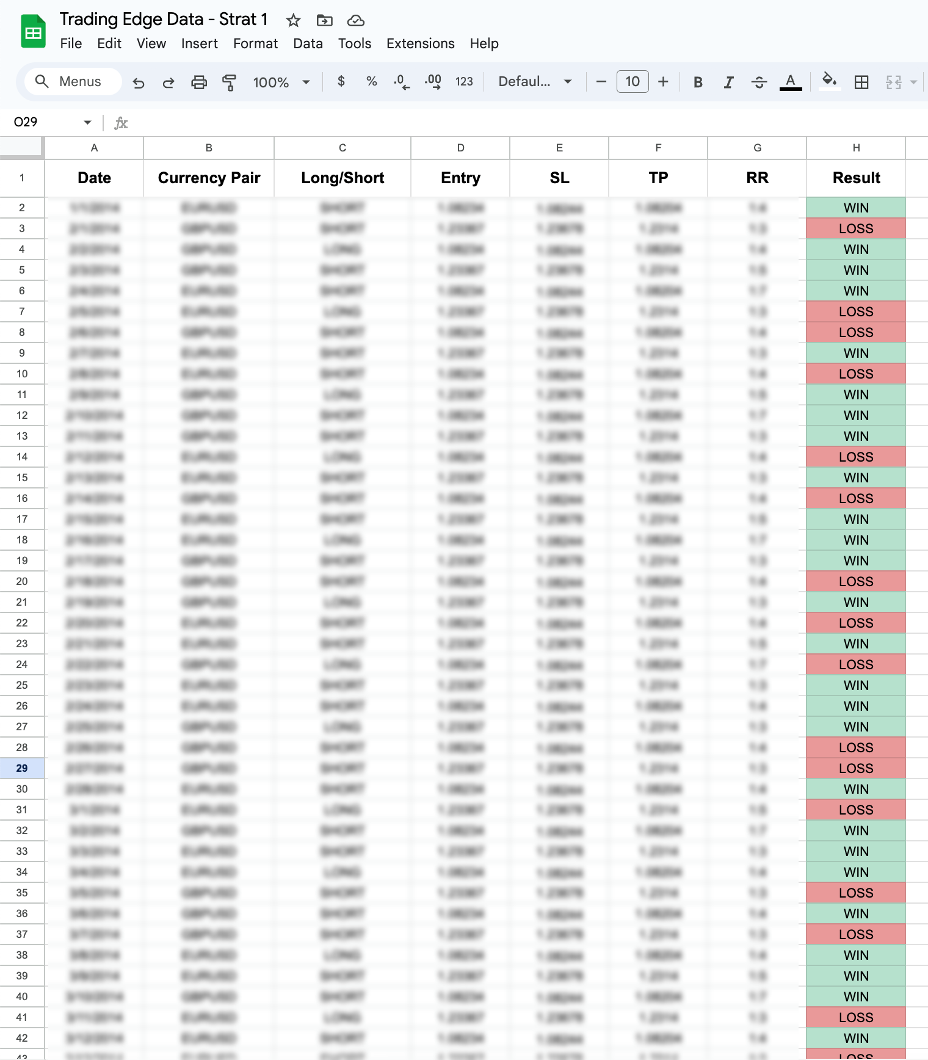Screen dimensions: 928x1060
Task: Open the Google Sheets home icon
Action: coord(34,31)
